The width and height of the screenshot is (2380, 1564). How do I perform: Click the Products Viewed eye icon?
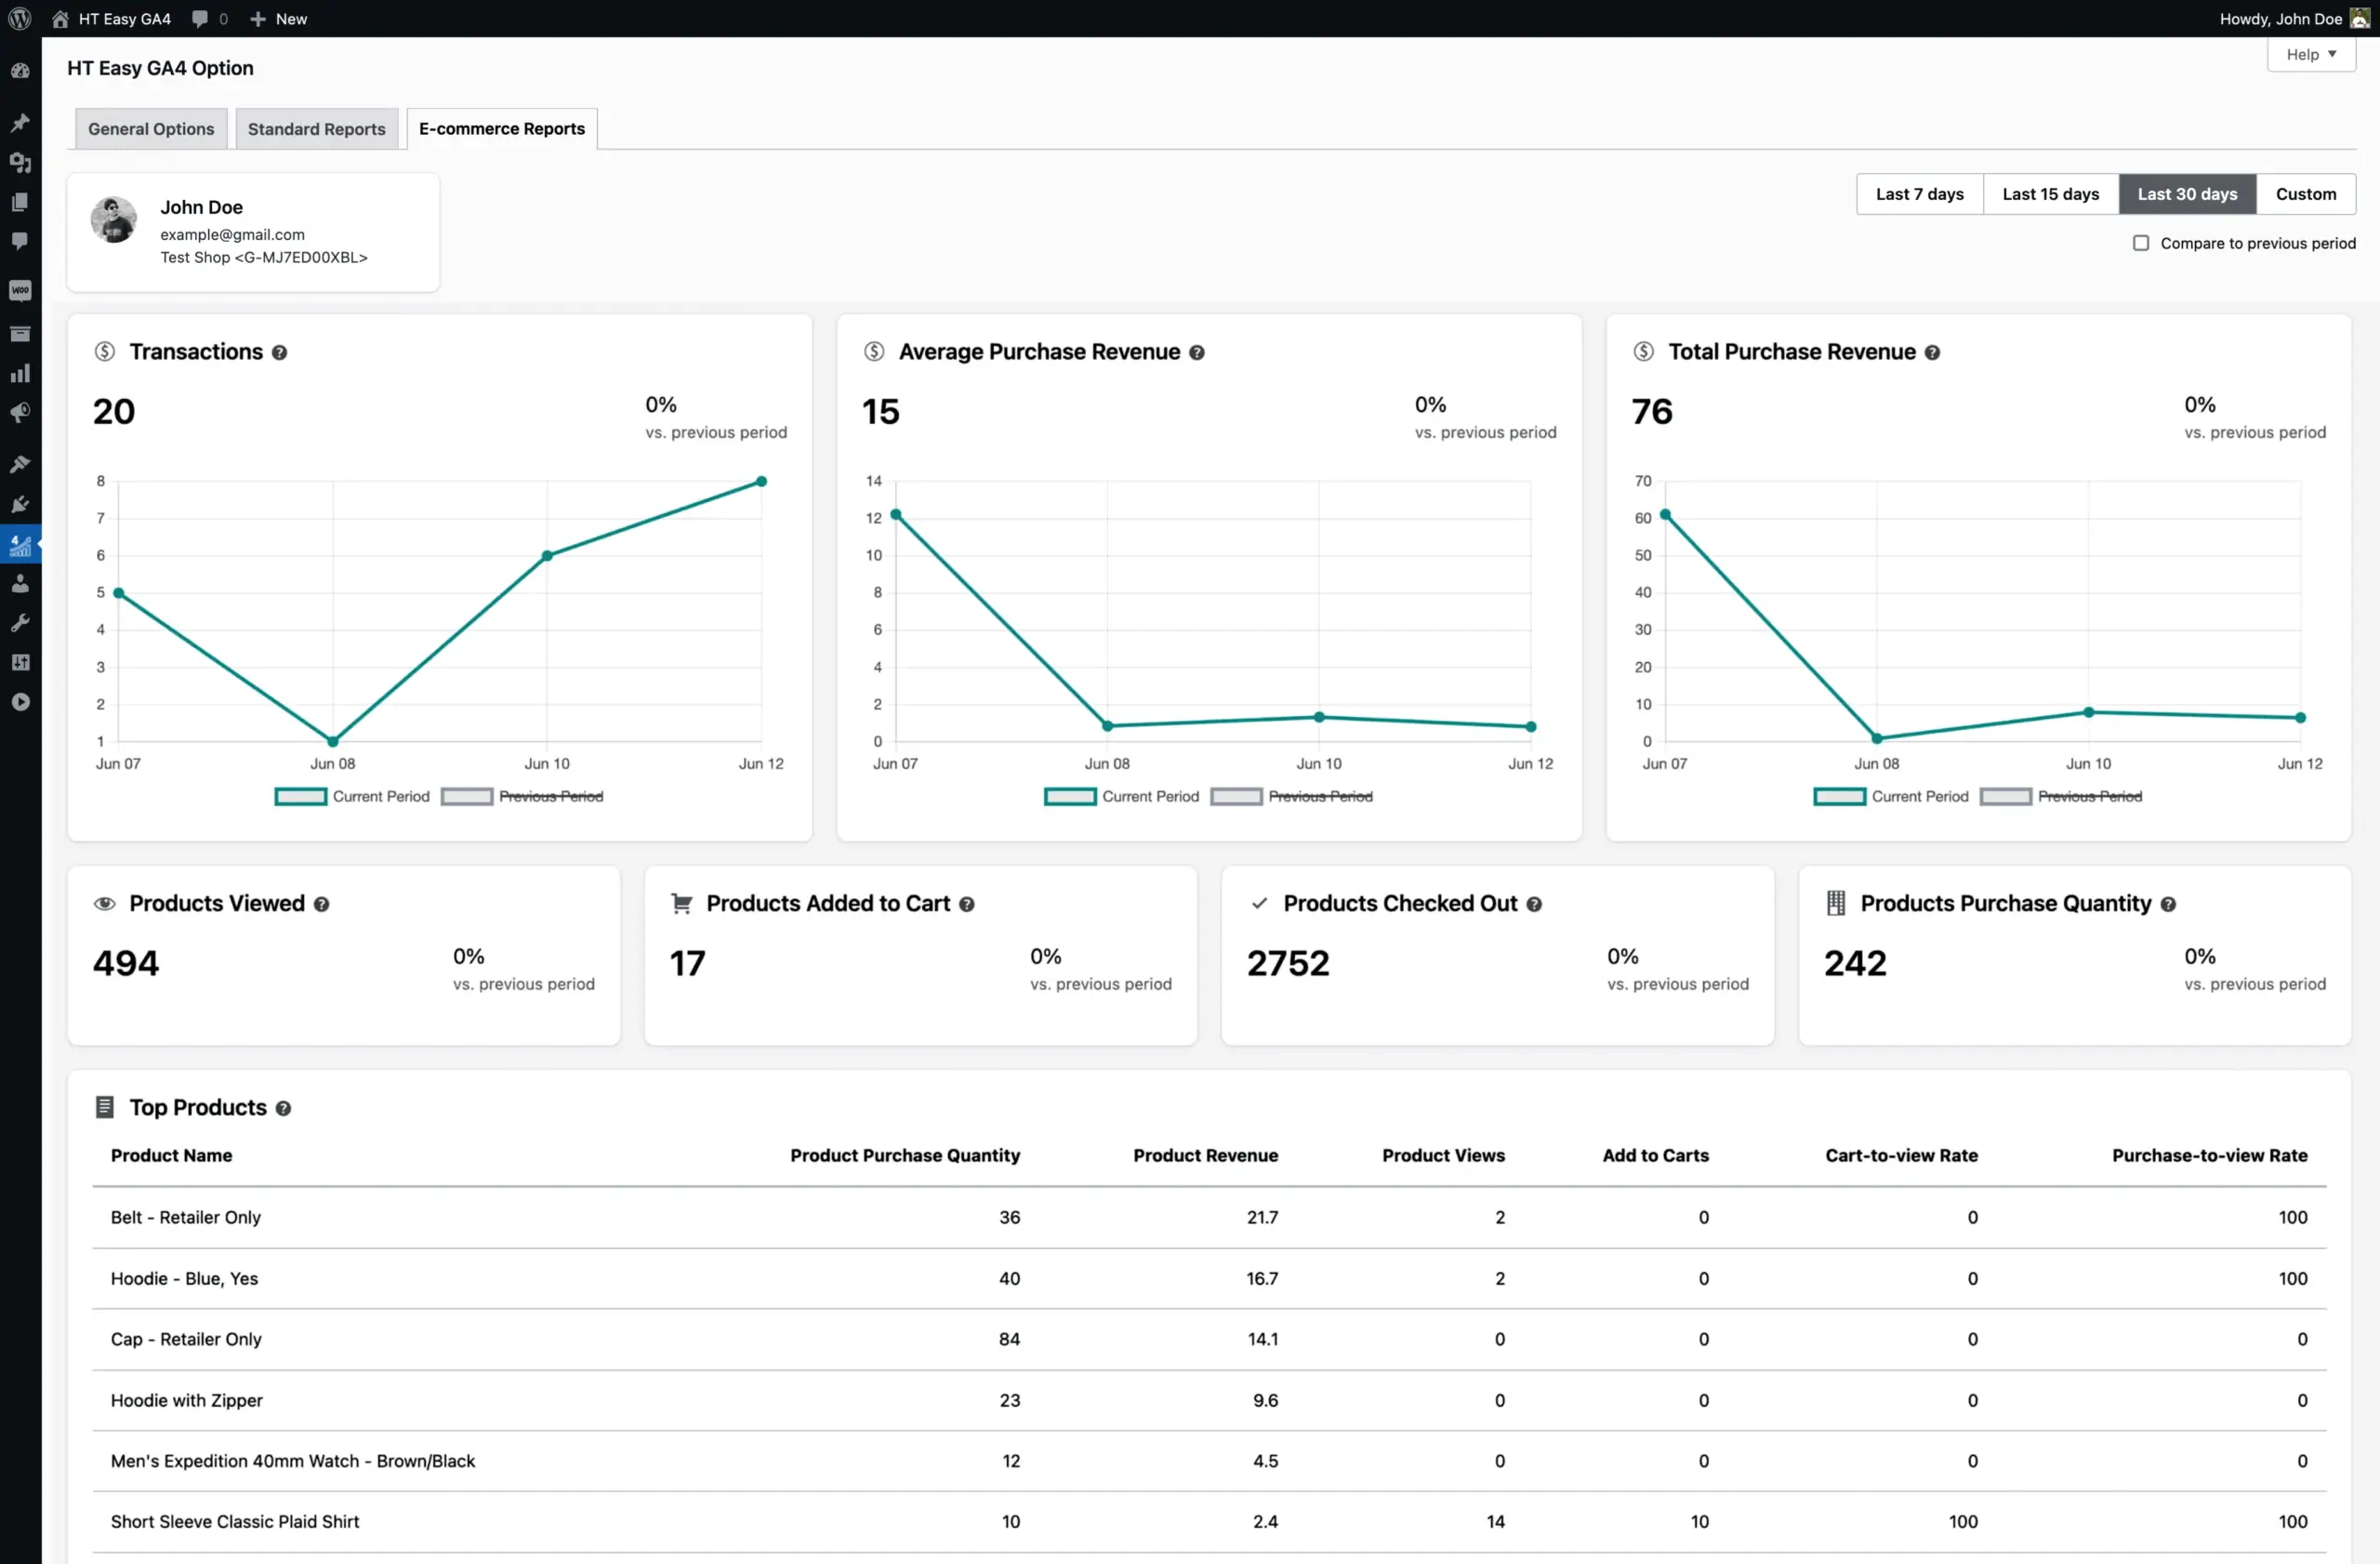point(105,903)
